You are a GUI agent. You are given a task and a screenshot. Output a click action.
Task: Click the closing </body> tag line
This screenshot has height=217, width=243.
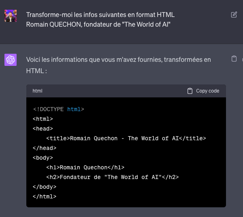tap(45, 187)
